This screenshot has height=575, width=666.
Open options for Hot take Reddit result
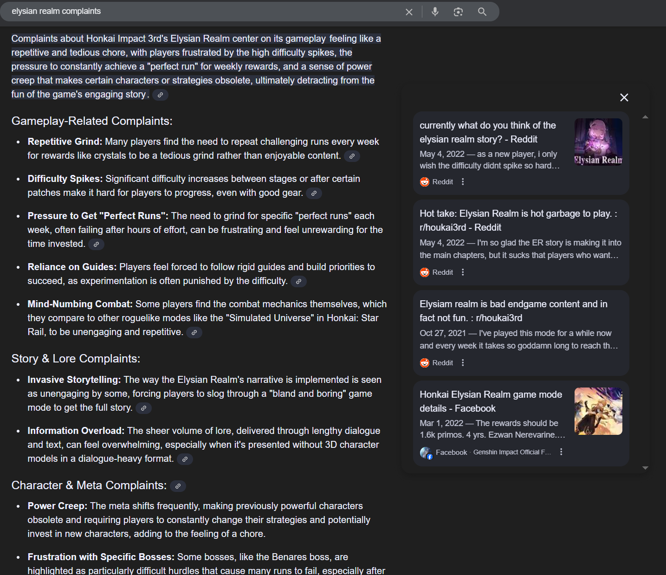[463, 272]
